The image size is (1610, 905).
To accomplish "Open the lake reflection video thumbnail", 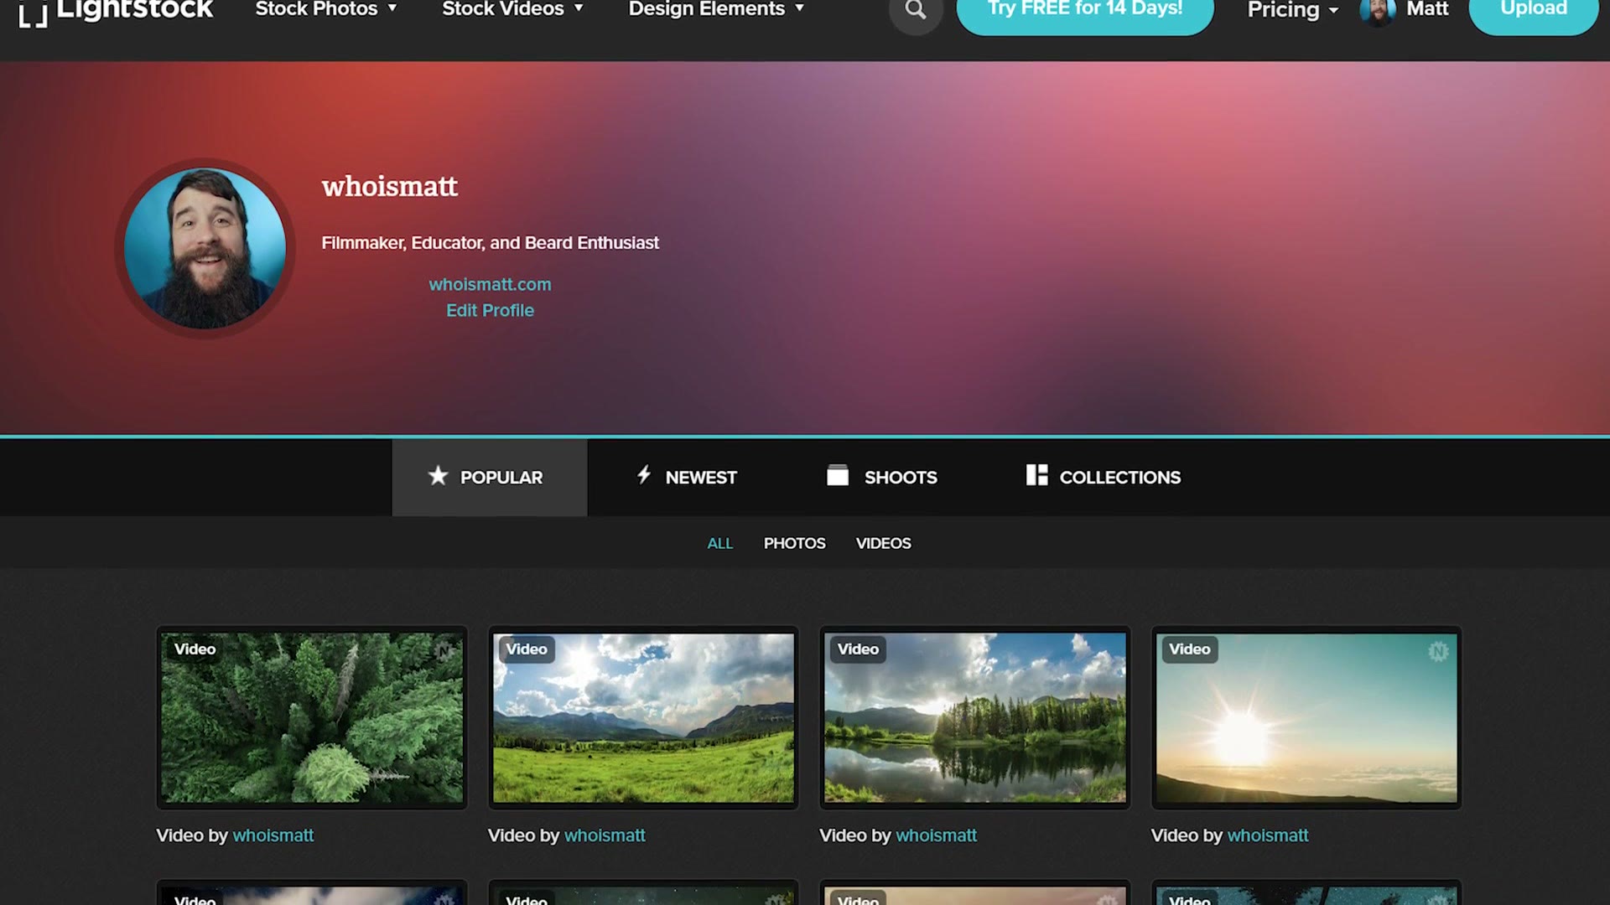I will point(975,718).
